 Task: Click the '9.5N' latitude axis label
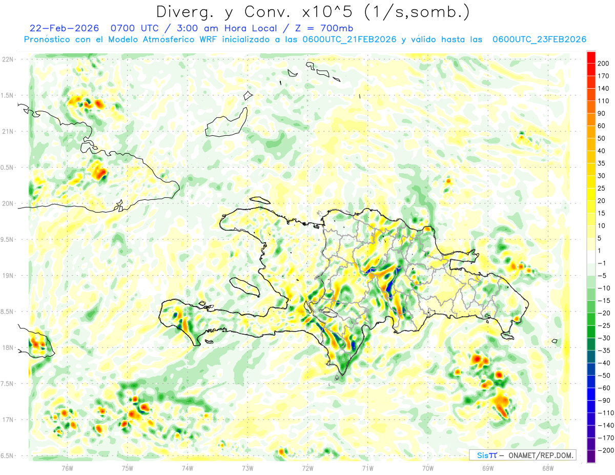click(8, 240)
